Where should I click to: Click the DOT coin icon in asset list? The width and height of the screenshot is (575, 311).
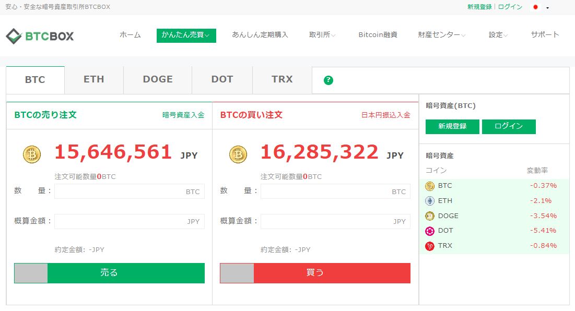click(429, 231)
